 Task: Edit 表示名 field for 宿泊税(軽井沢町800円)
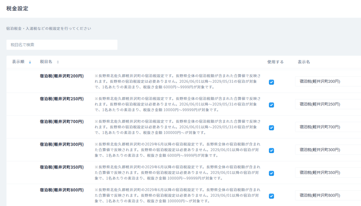point(328,195)
